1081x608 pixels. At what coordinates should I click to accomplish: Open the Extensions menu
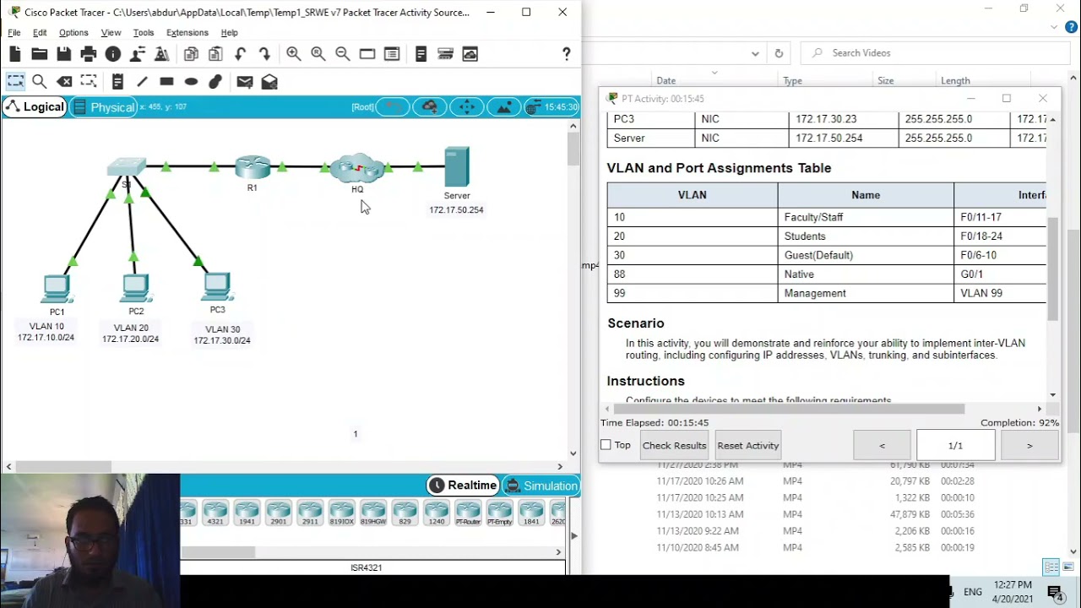point(187,32)
